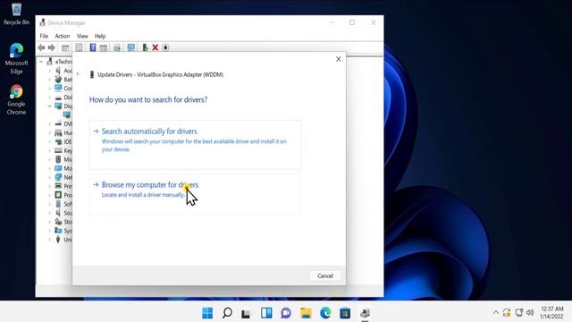Select the 'Sys' system devices category icon
The height and width of the screenshot is (322, 572).
pos(58,231)
